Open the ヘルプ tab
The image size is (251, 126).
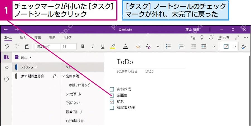pos(67,38)
